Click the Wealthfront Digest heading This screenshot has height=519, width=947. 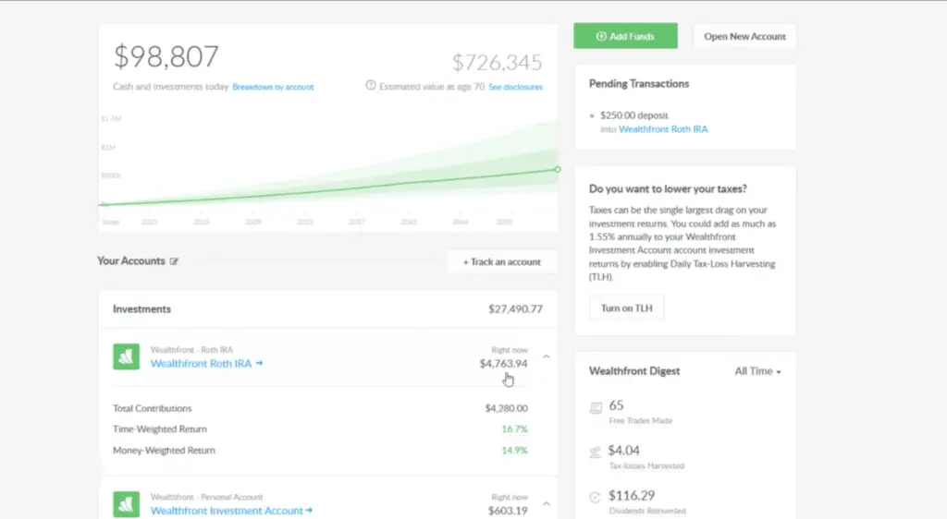(634, 370)
